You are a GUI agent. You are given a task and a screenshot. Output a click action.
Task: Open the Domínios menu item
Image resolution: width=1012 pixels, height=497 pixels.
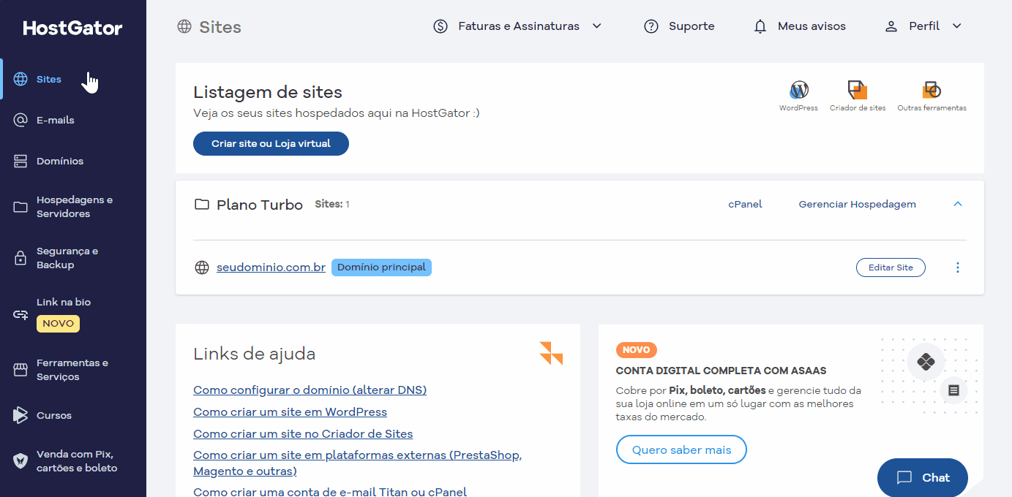pyautogui.click(x=73, y=161)
